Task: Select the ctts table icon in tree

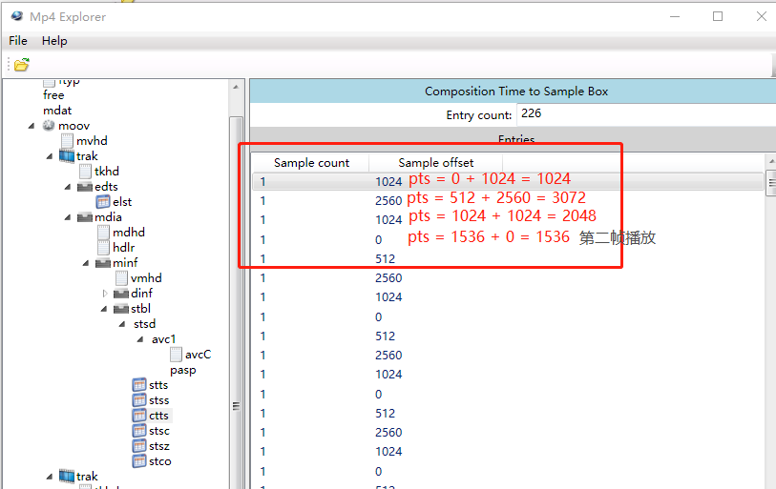Action: 139,416
